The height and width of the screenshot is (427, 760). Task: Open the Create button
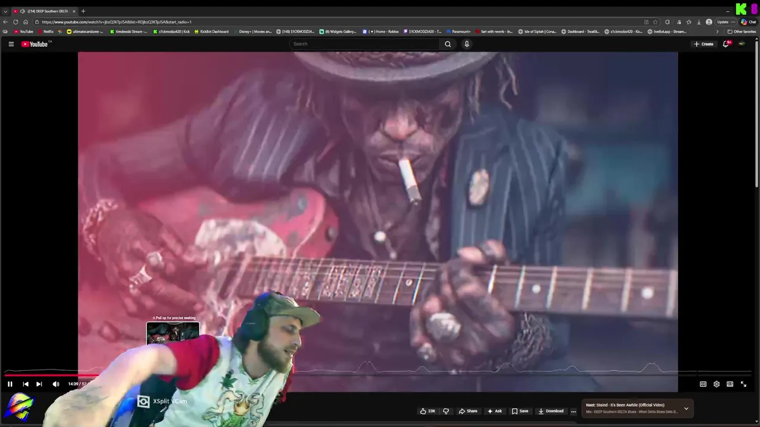click(x=704, y=44)
